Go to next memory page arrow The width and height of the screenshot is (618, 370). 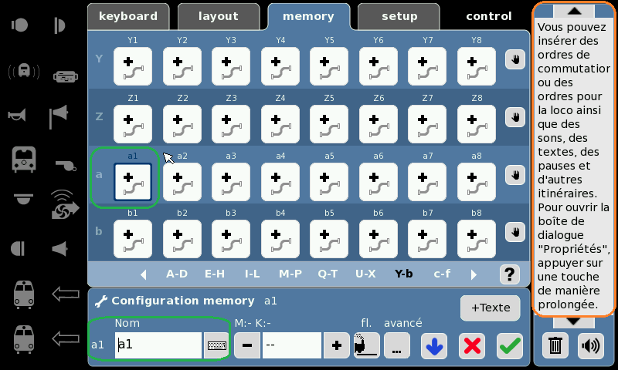474,274
